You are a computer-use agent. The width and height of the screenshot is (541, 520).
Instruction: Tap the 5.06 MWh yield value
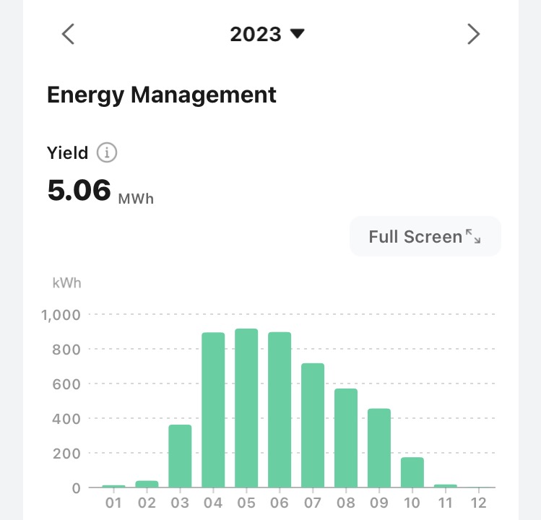100,191
